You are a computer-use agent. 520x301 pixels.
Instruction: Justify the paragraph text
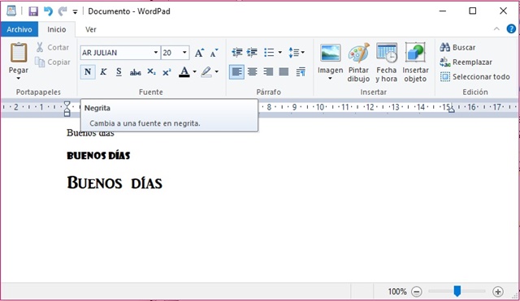click(284, 72)
